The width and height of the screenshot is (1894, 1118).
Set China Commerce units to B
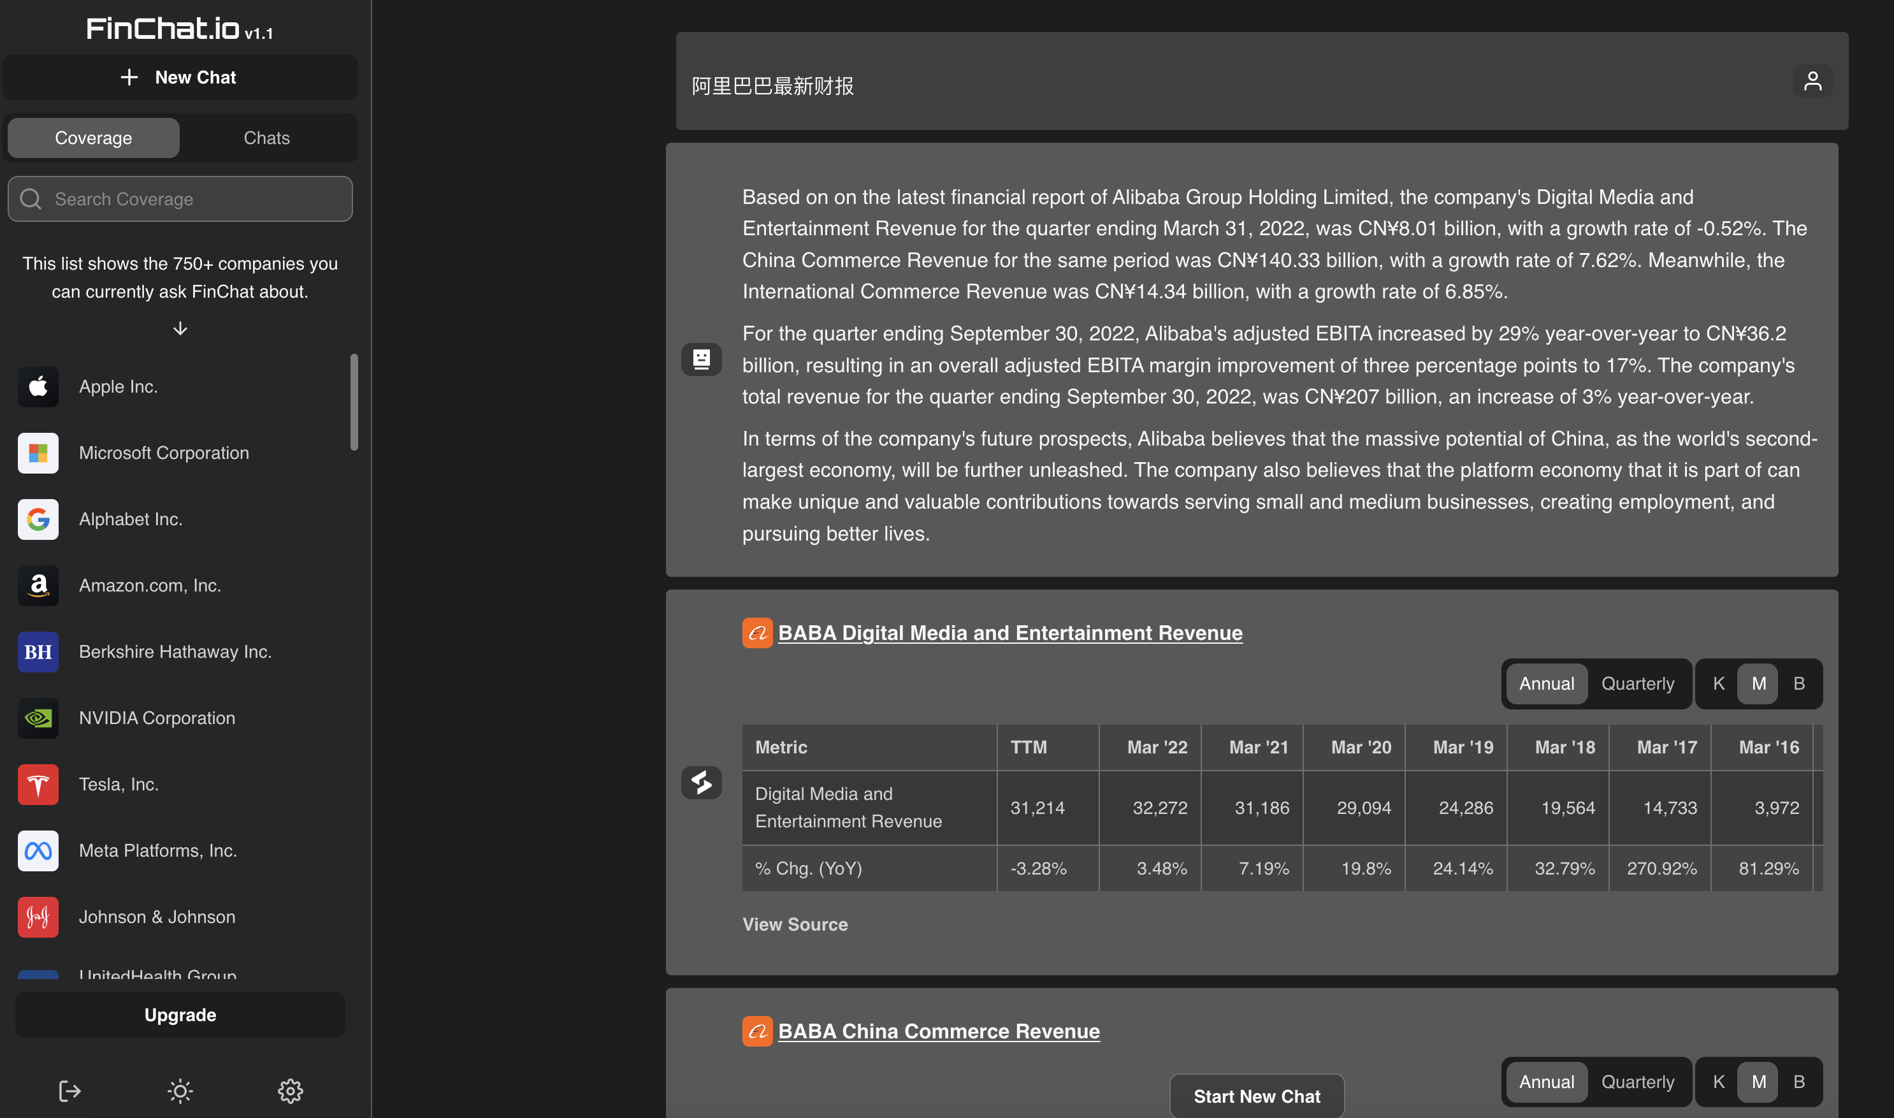coord(1799,1082)
